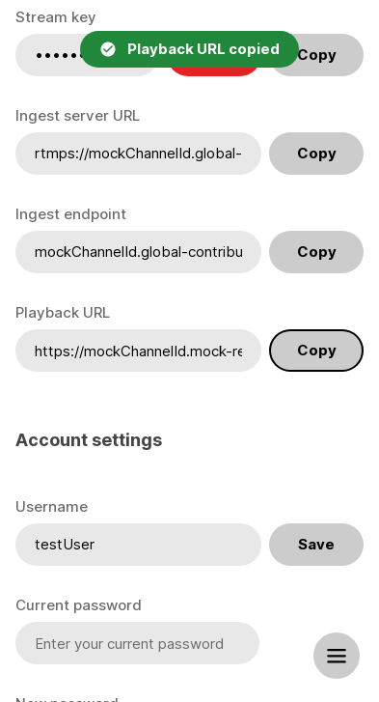This screenshot has height=702, width=379.
Task: Click the red button beside the stream key
Action: 214,71
